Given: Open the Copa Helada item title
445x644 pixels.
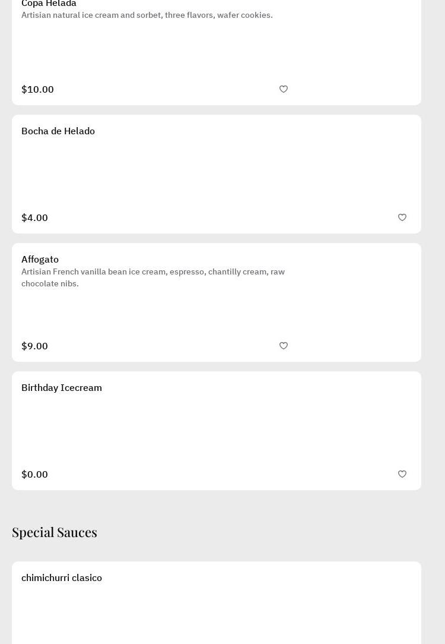Looking at the screenshot, I should click(x=49, y=4).
